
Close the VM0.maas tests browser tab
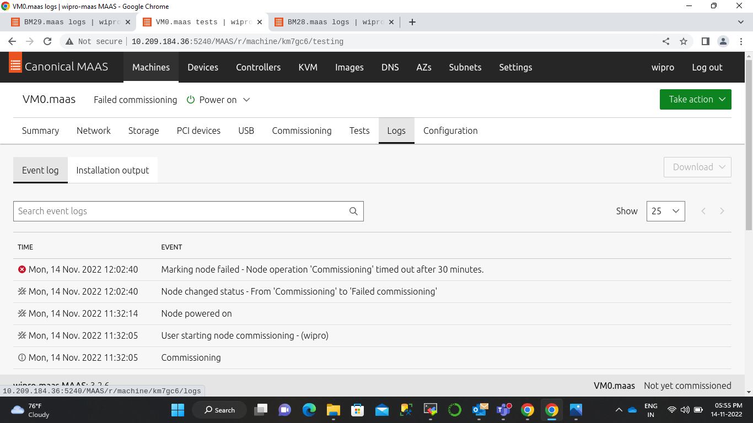[x=260, y=22]
